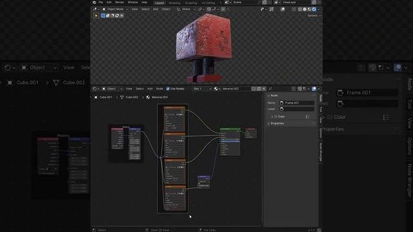The image size is (413, 232).
Task: Expand the Properties panel in sidebar
Action: (x=268, y=123)
